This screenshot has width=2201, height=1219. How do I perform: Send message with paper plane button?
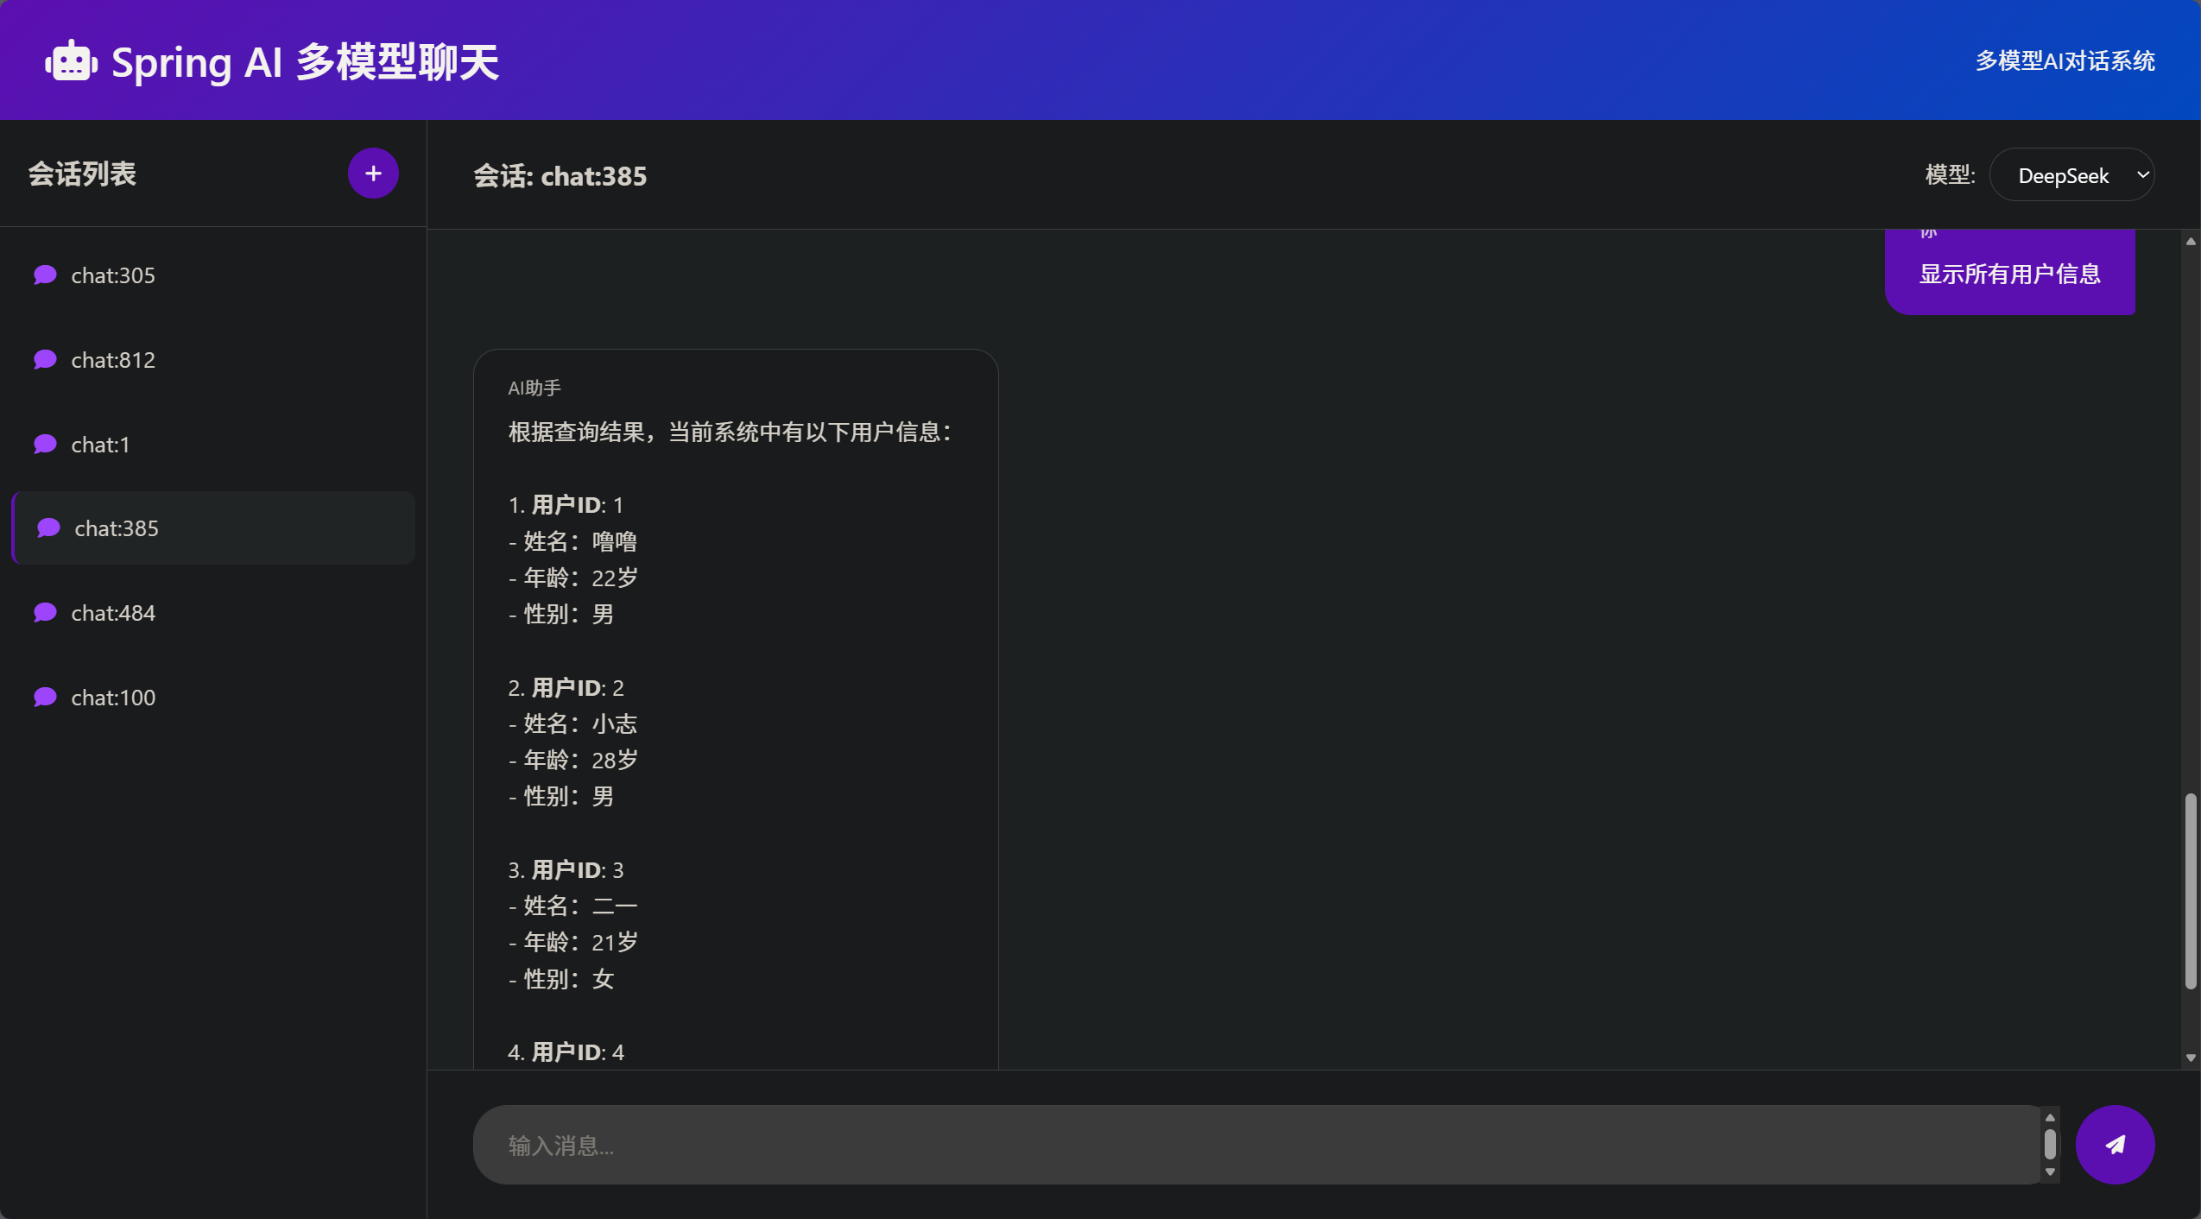pyautogui.click(x=2115, y=1145)
